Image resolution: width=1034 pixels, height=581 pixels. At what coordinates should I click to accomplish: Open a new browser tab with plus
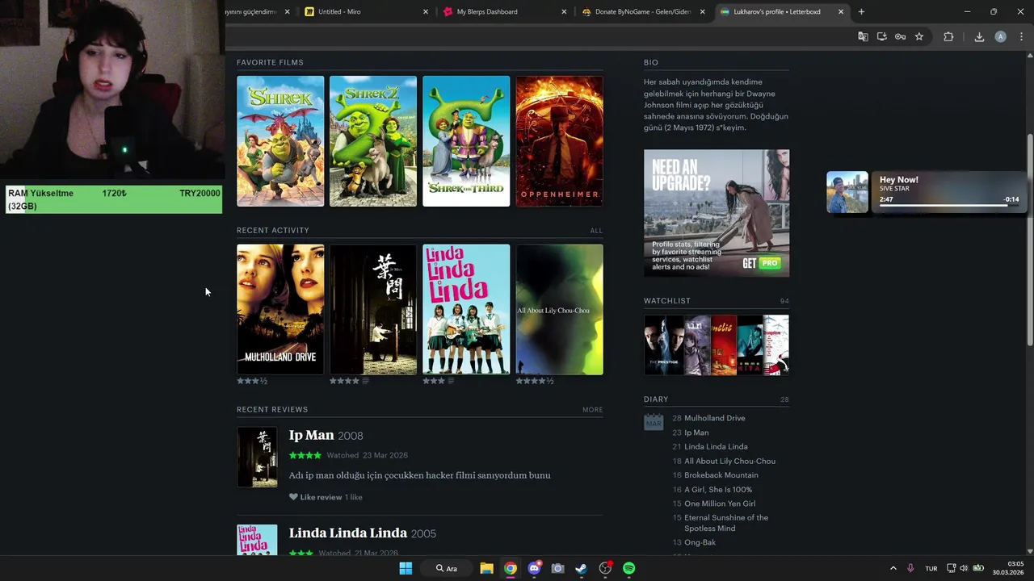coord(861,11)
